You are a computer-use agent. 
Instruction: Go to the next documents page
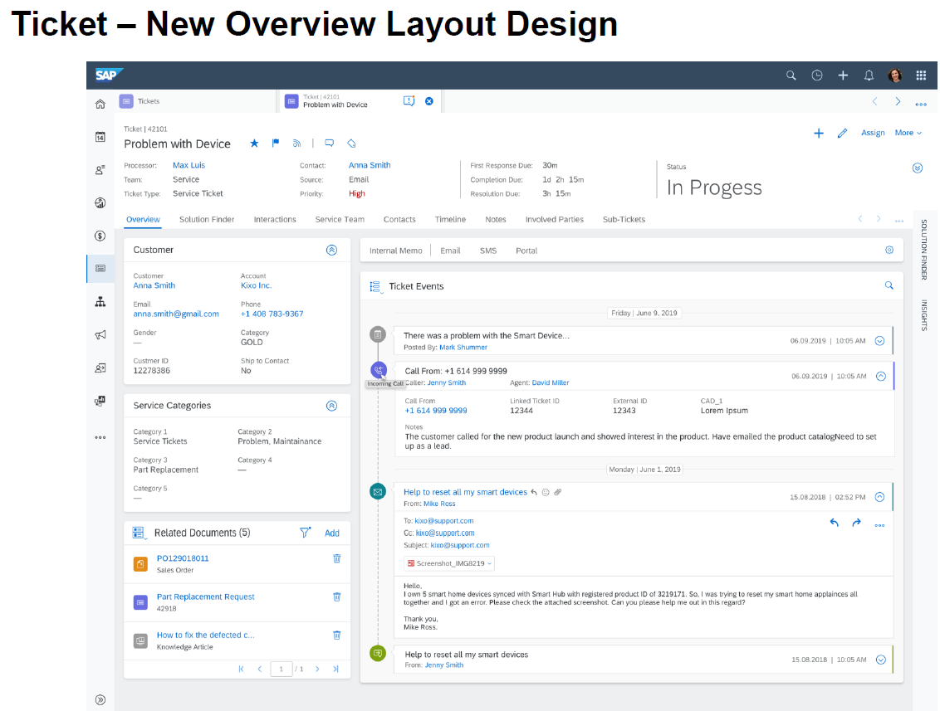(x=317, y=669)
